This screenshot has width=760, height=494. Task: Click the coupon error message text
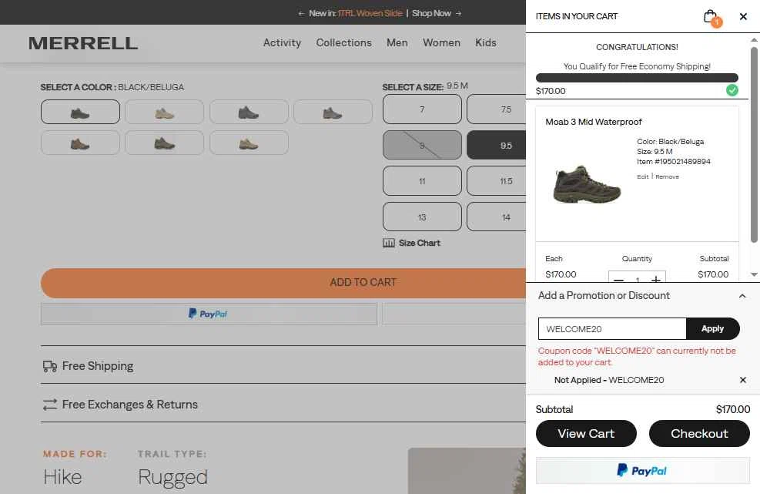(x=637, y=356)
